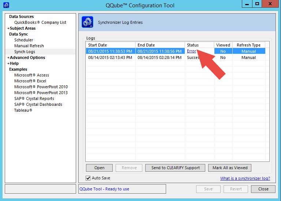Viewport: 281px width, 201px height.
Task: Open the SAP Crystal Dashboards example
Action: 38,104
